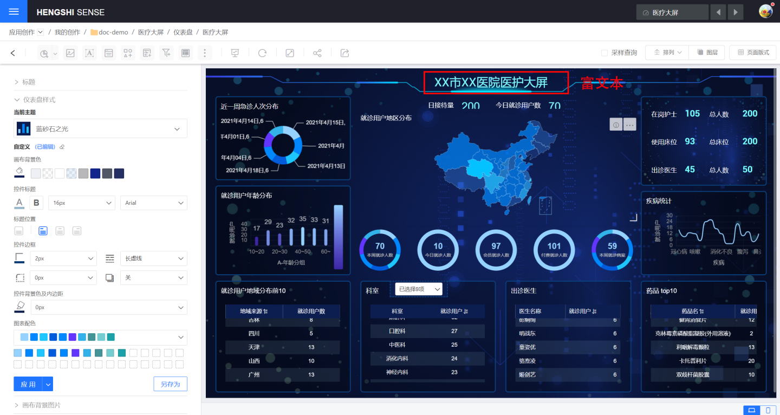The width and height of the screenshot is (780, 415).
Task: Switch to mobile layout view toggle
Action: coord(768,410)
